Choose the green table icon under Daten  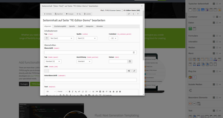[190, 29]
